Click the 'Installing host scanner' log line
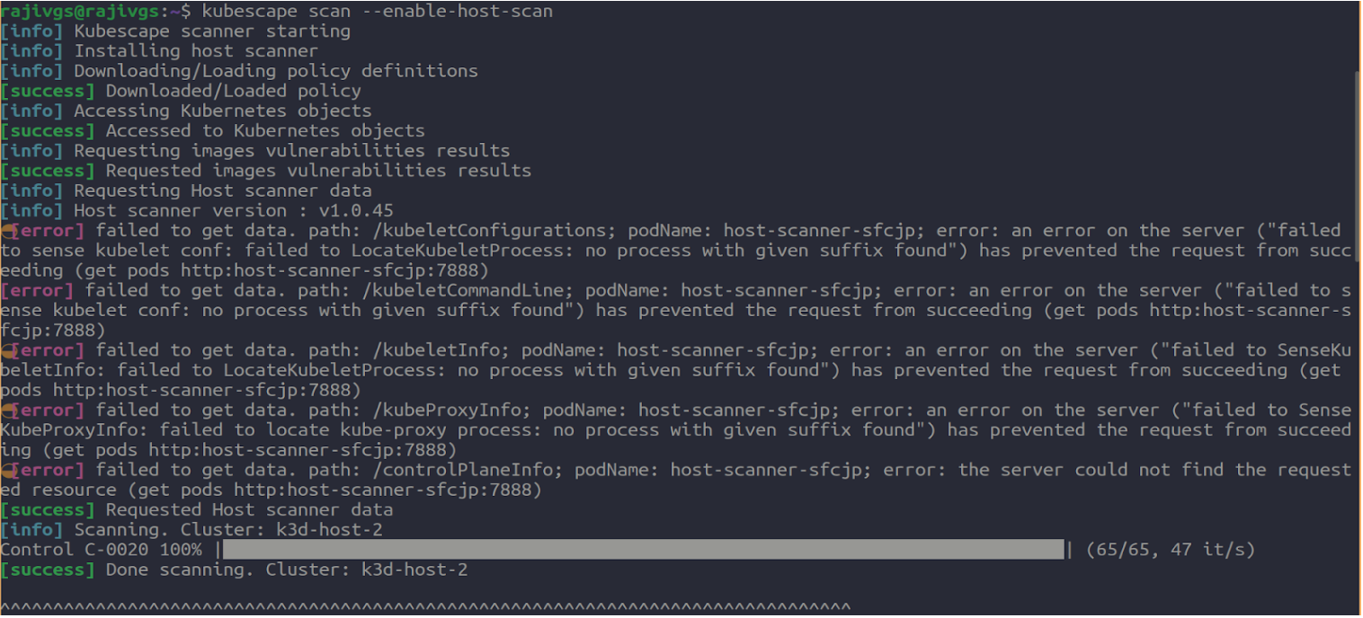This screenshot has width=1363, height=618. (195, 51)
